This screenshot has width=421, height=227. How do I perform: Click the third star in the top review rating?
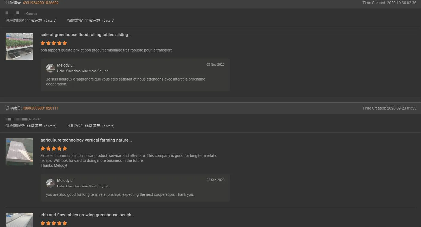tap(54, 43)
